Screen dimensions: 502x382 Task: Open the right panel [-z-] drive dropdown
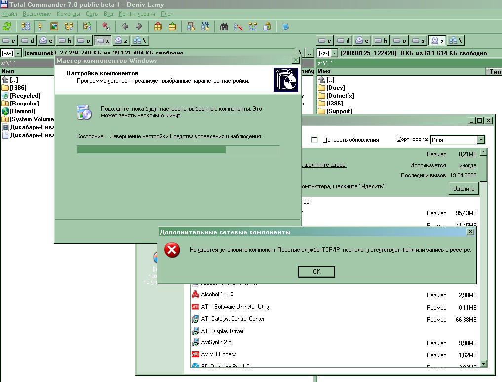pyautogui.click(x=335, y=53)
